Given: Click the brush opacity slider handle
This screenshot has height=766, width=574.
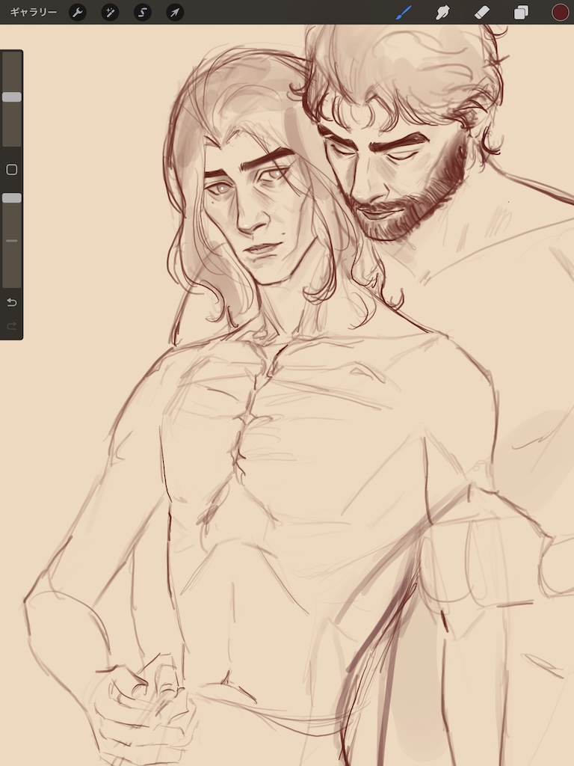Looking at the screenshot, I should coord(12,197).
